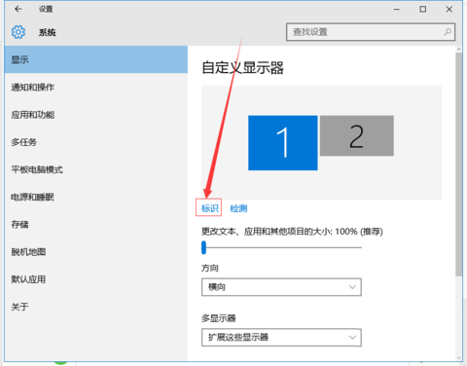The image size is (467, 366).
Task: Open 平板电脑模式 settings
Action: 96,169
